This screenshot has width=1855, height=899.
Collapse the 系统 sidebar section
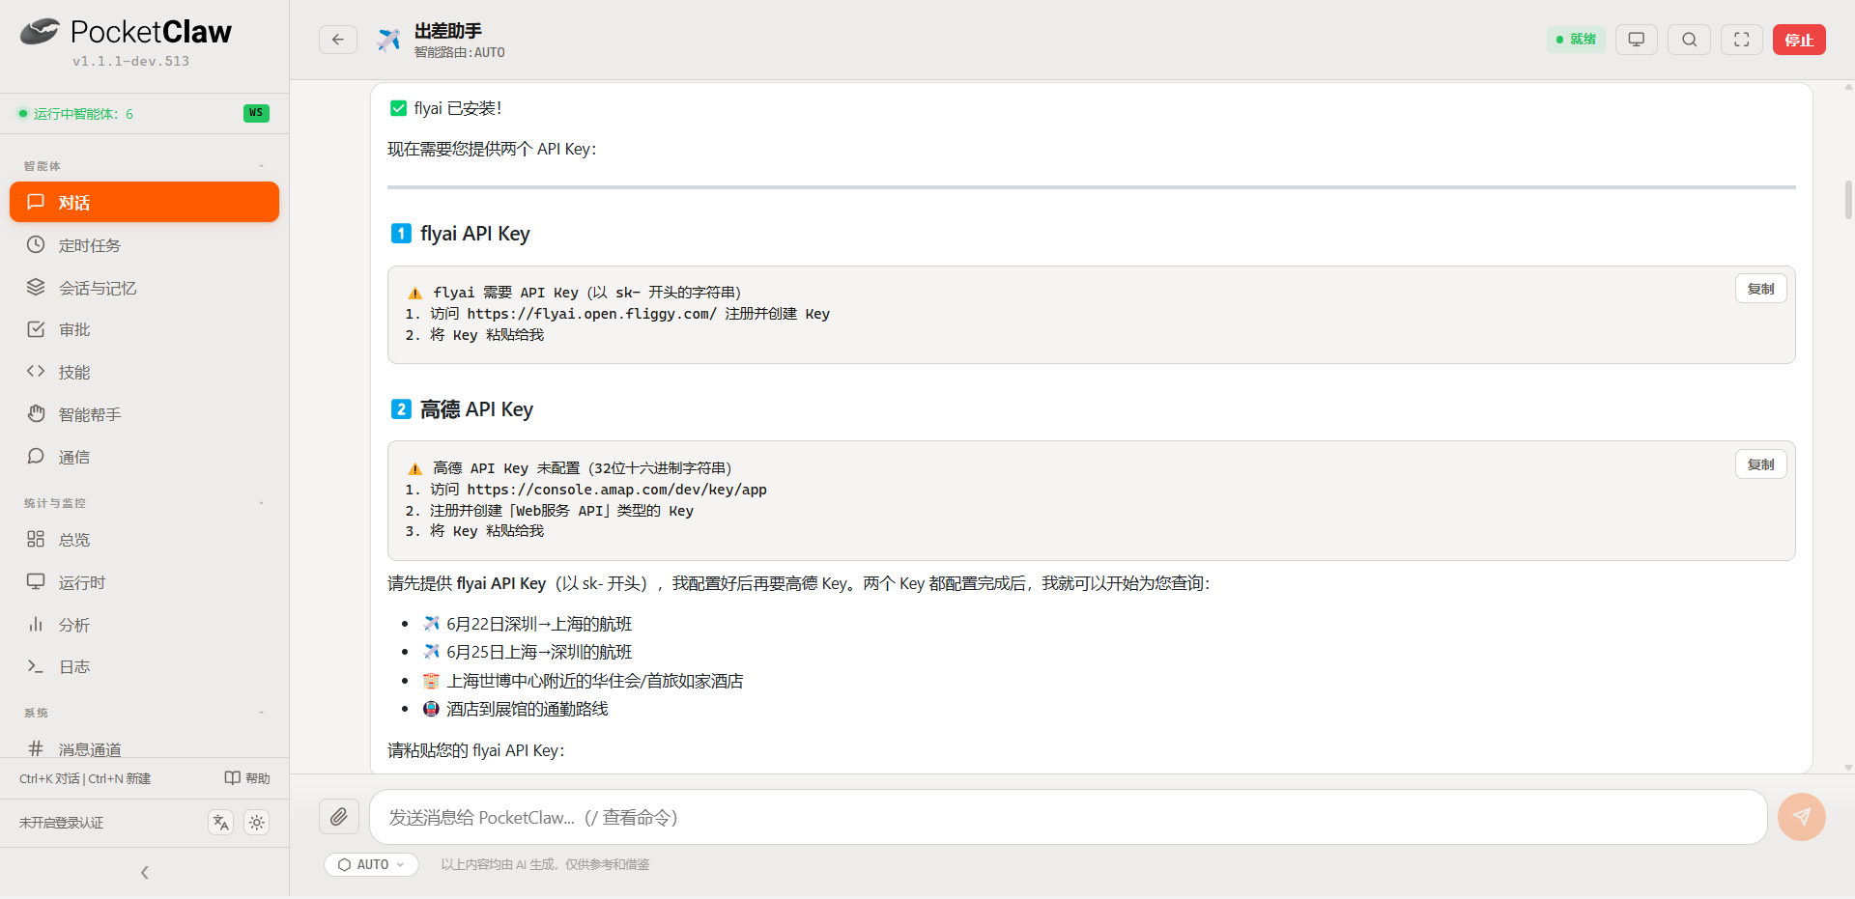pyautogui.click(x=262, y=713)
